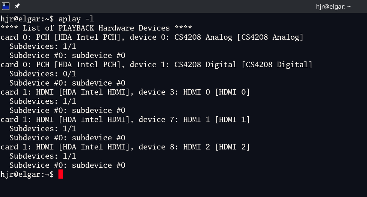367x197 pixels.
Task: Click the bottom "hjr@elgar:~$" prompt text
Action: coord(27,174)
